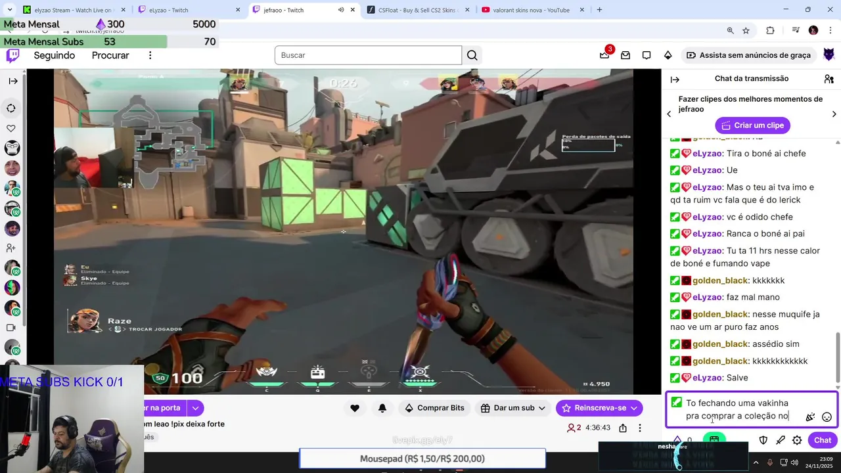841x473 pixels.
Task: Expand the Dar um sub dropdown
Action: (x=541, y=408)
